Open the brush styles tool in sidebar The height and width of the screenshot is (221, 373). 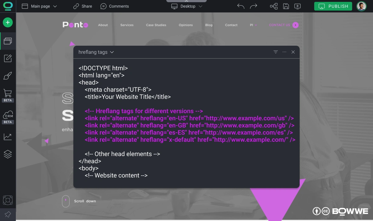(x=8, y=76)
